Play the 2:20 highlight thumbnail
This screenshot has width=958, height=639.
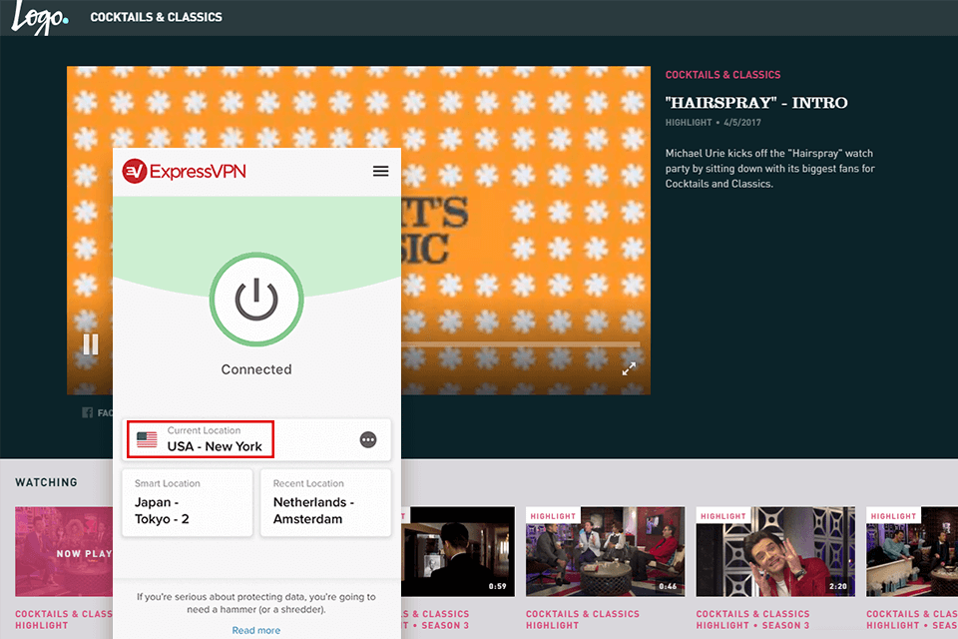tap(775, 551)
